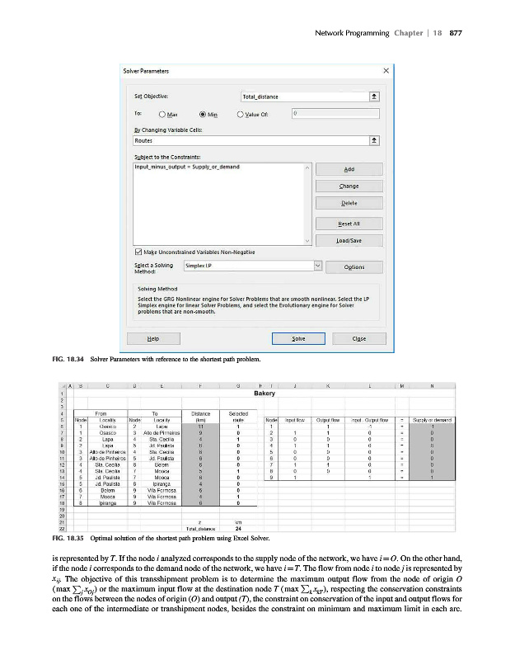Viewport: 515px width, 660px height.
Task: Click the constraints list scroll-down arrow
Action: [x=307, y=240]
